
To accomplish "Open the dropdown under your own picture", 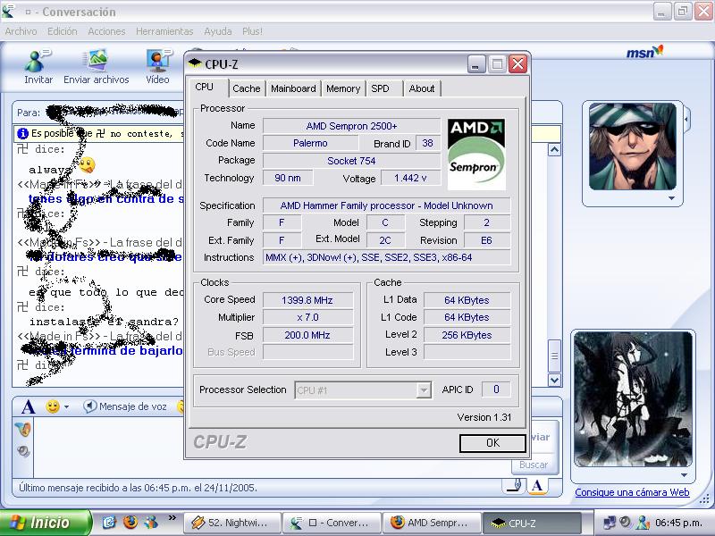I will (684, 475).
